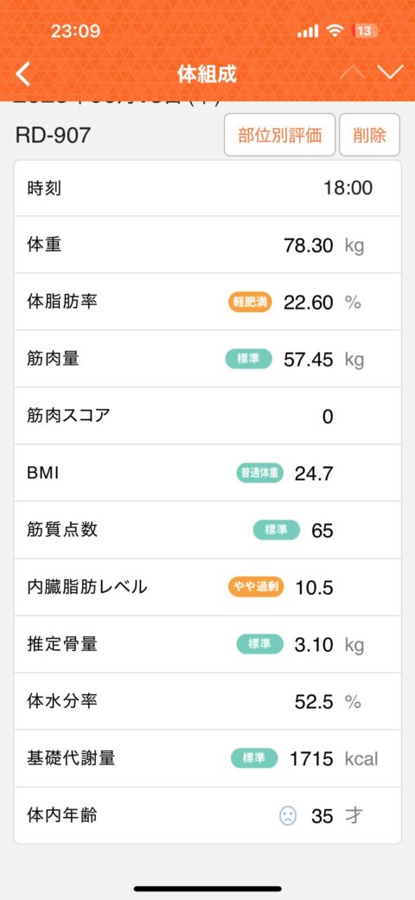Select the 基礎代謝量 row
415x900 pixels.
tap(207, 758)
